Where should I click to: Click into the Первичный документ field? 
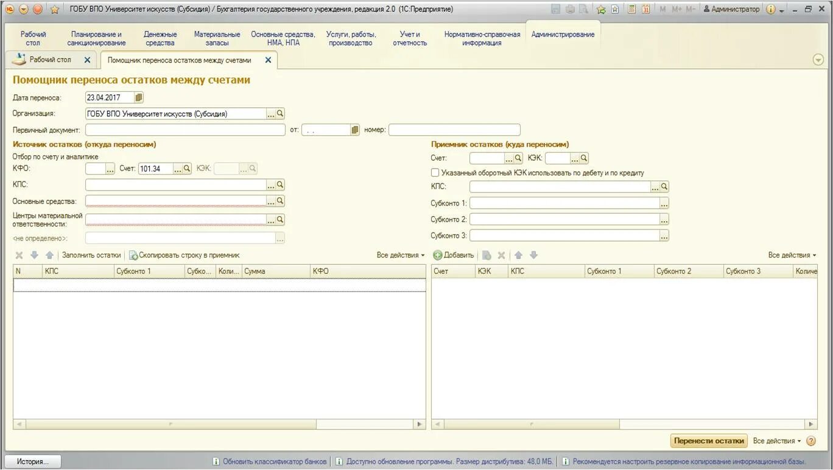tap(185, 130)
